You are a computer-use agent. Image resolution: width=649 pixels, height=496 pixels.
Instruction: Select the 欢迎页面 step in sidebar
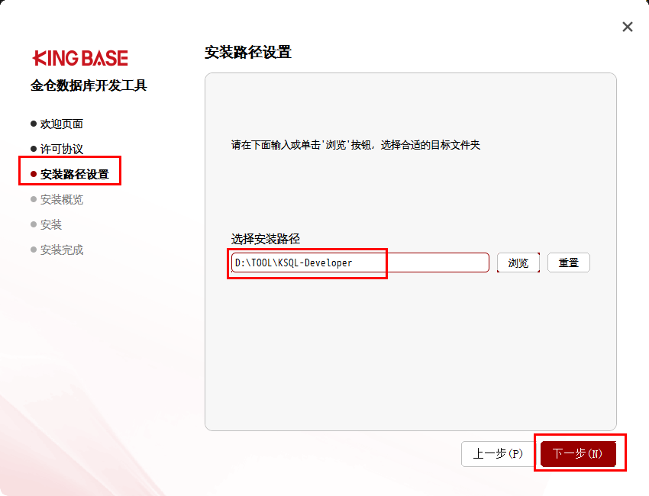(x=62, y=124)
